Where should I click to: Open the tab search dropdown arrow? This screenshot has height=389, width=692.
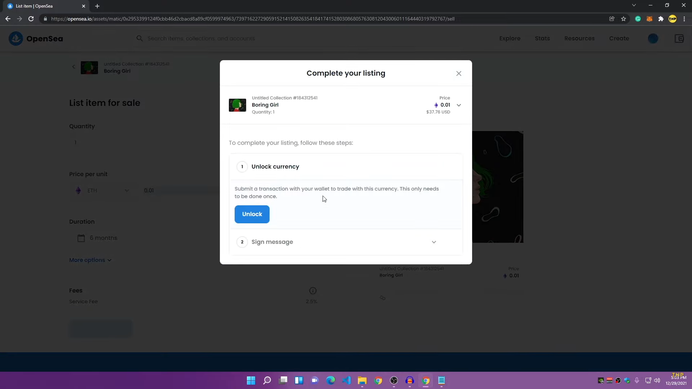[x=634, y=5]
